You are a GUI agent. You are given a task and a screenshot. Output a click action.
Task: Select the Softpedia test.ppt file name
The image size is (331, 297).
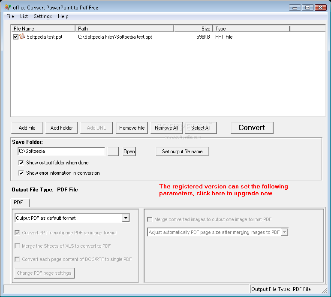[44, 37]
